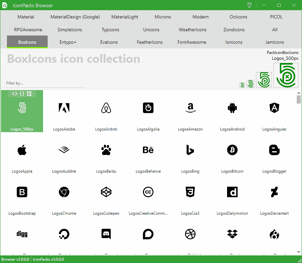
Task: Choose the LogosCodepen icon
Action: pos(106,192)
